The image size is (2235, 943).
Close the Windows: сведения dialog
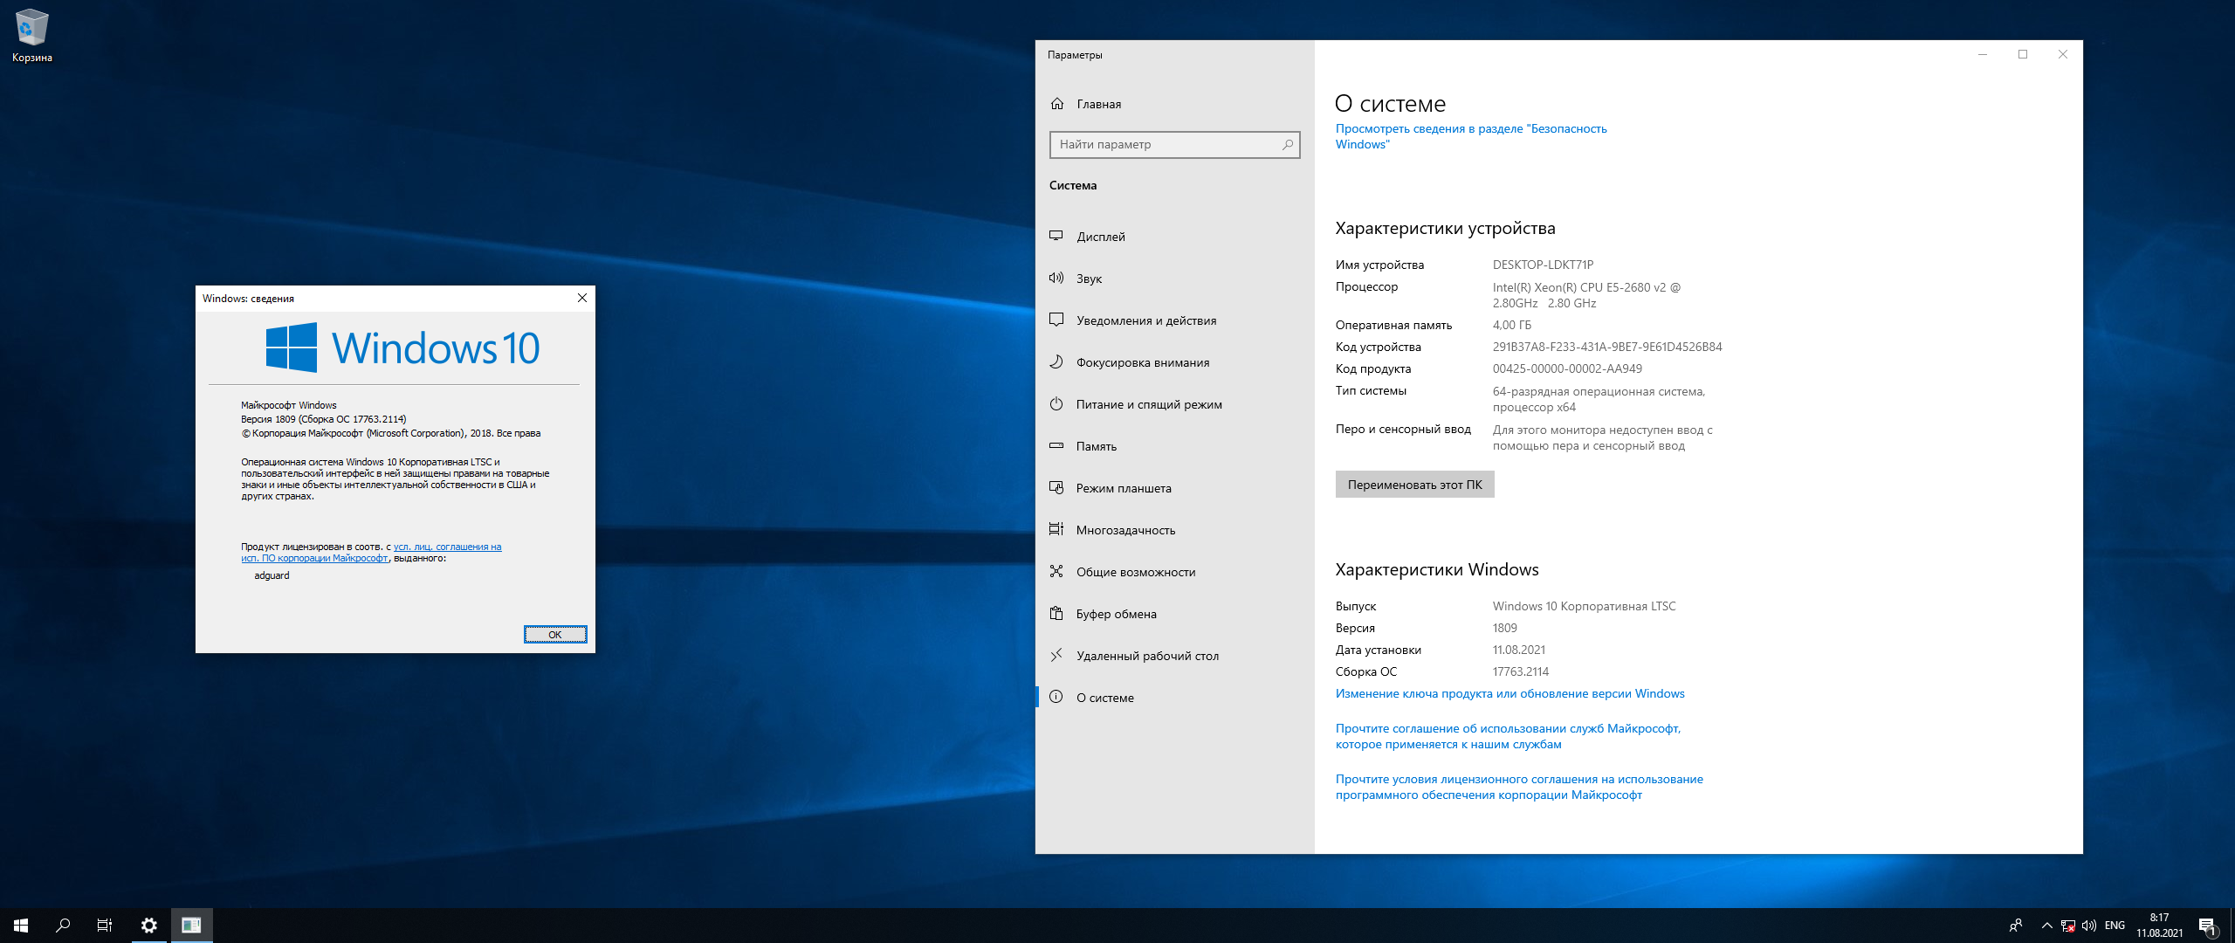582,299
